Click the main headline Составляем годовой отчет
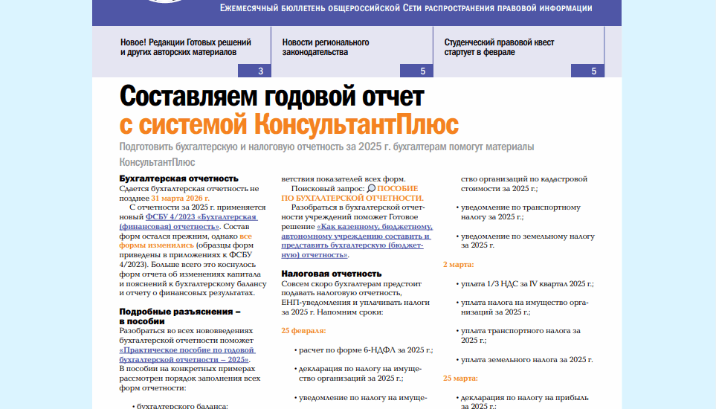This screenshot has height=409, width=716. pyautogui.click(x=271, y=97)
